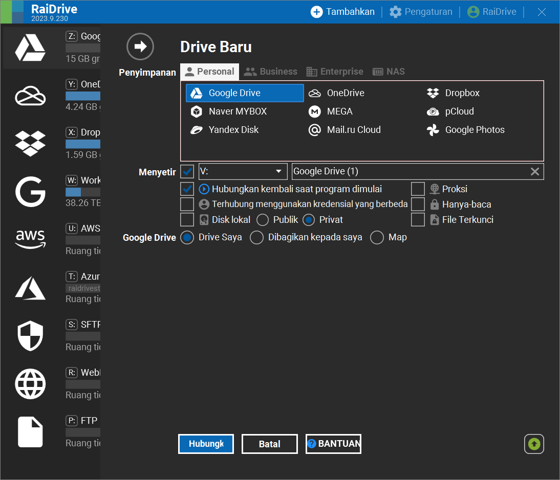Toggle the Menyetir drive letter checkbox
The image size is (560, 480).
[187, 172]
